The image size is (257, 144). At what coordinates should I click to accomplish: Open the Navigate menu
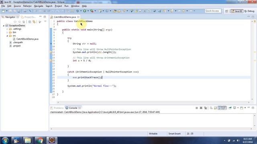(39, 6)
